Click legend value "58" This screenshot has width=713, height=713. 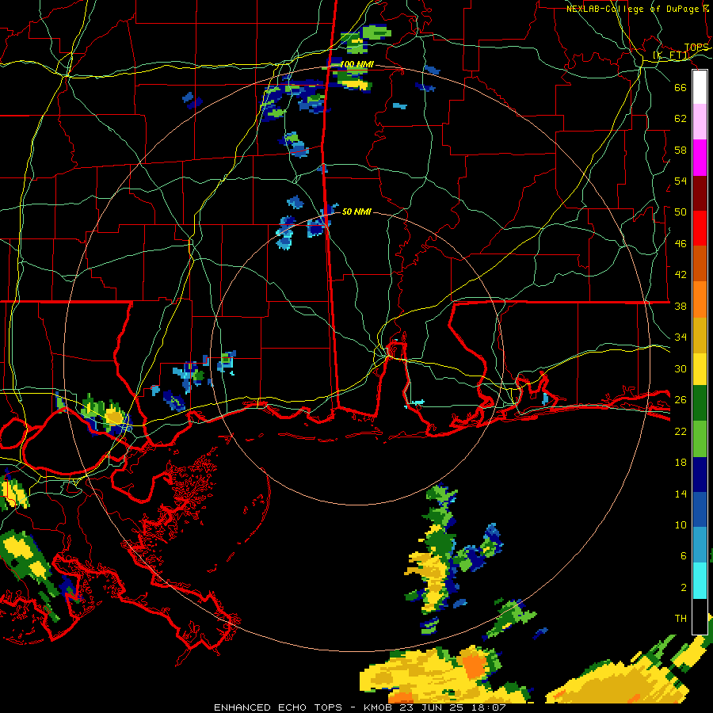pos(681,150)
